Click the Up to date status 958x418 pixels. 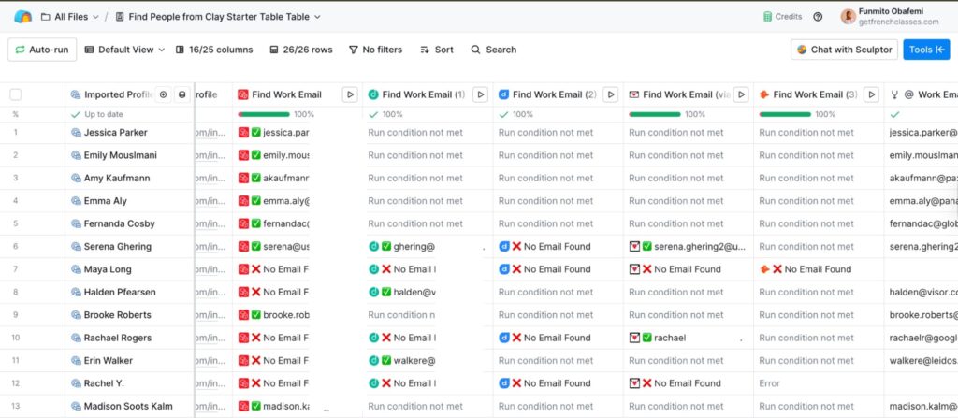coord(97,114)
